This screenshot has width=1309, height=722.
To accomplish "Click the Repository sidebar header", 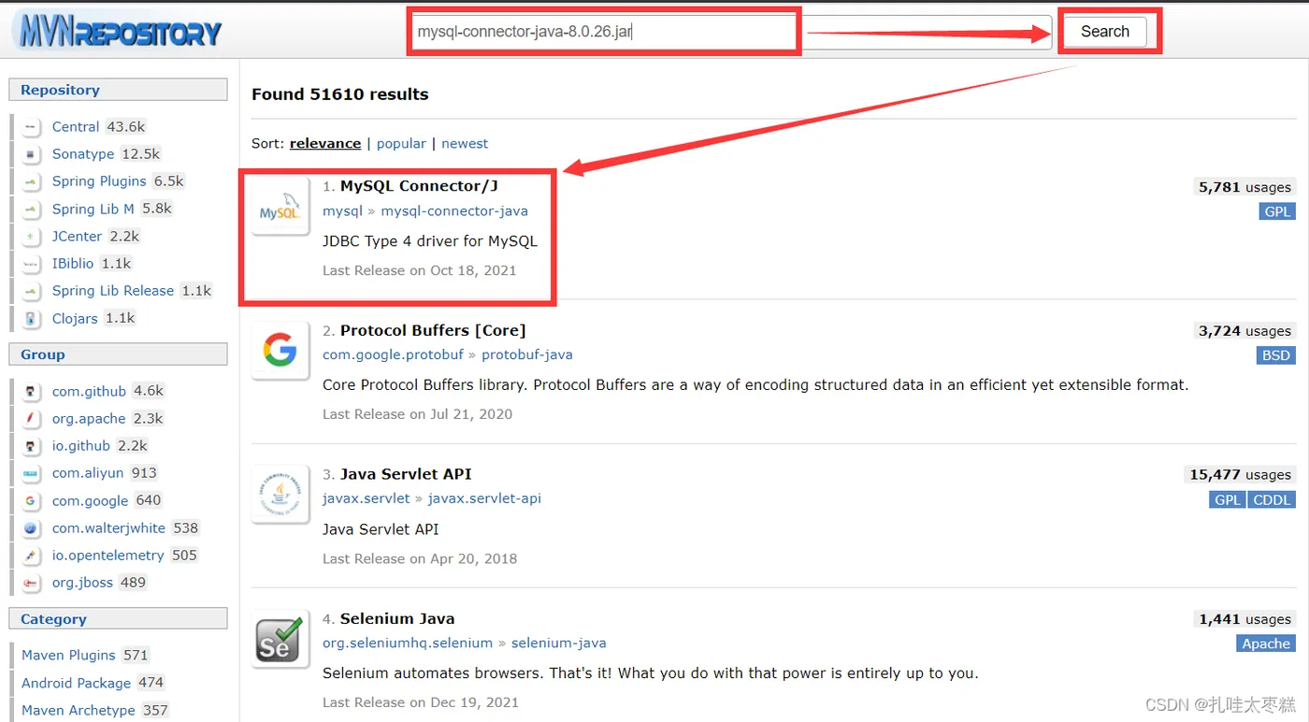I will click(x=118, y=90).
